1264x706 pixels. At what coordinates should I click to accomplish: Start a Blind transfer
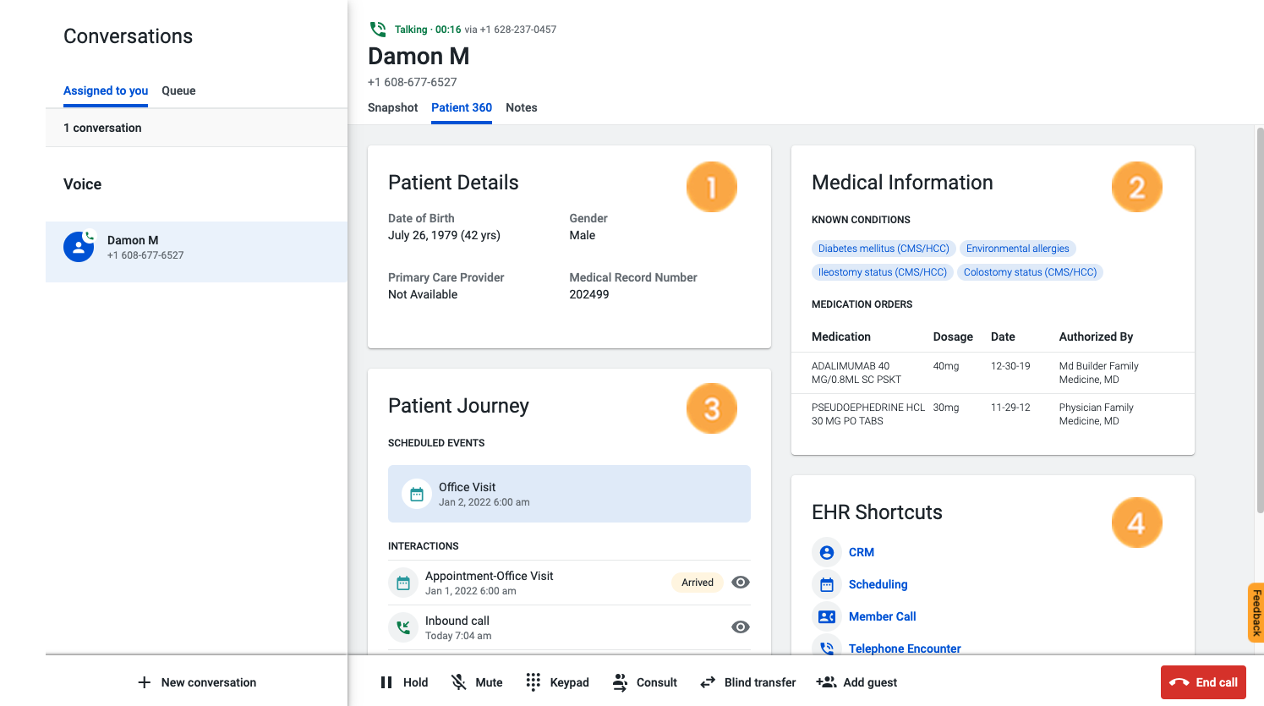tap(747, 682)
